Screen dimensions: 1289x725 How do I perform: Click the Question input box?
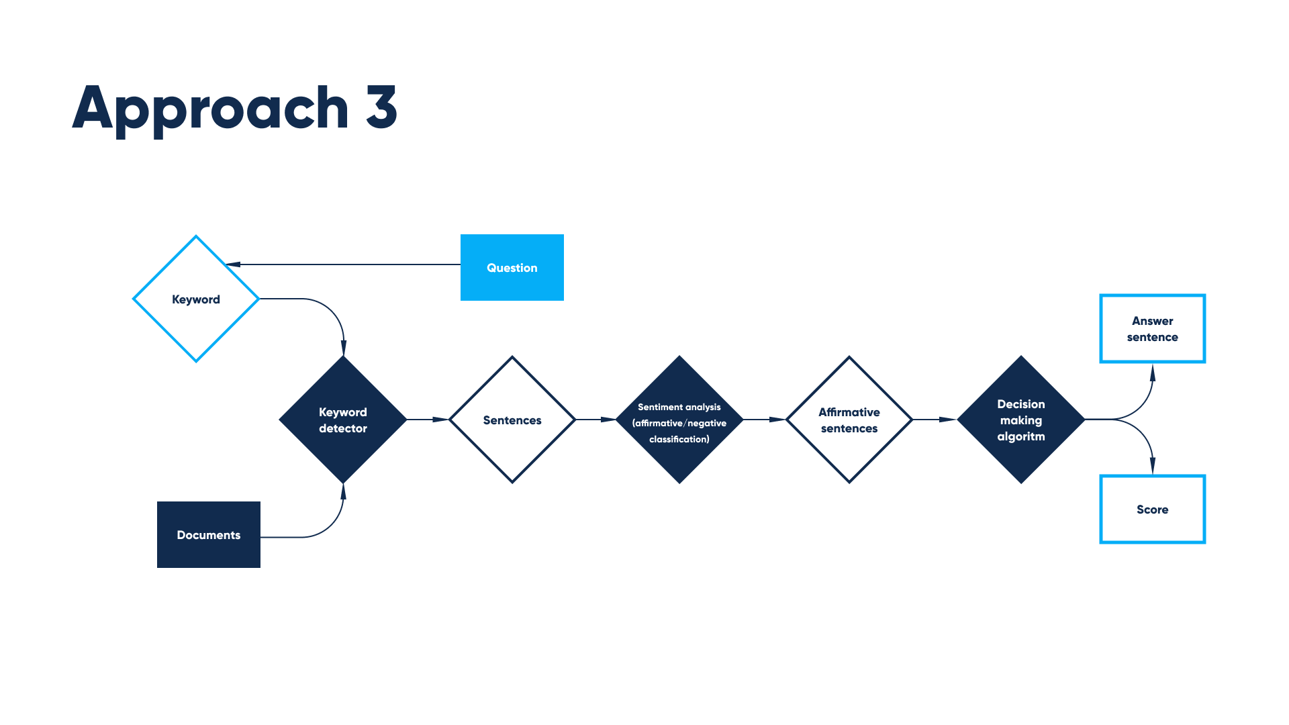coord(512,267)
